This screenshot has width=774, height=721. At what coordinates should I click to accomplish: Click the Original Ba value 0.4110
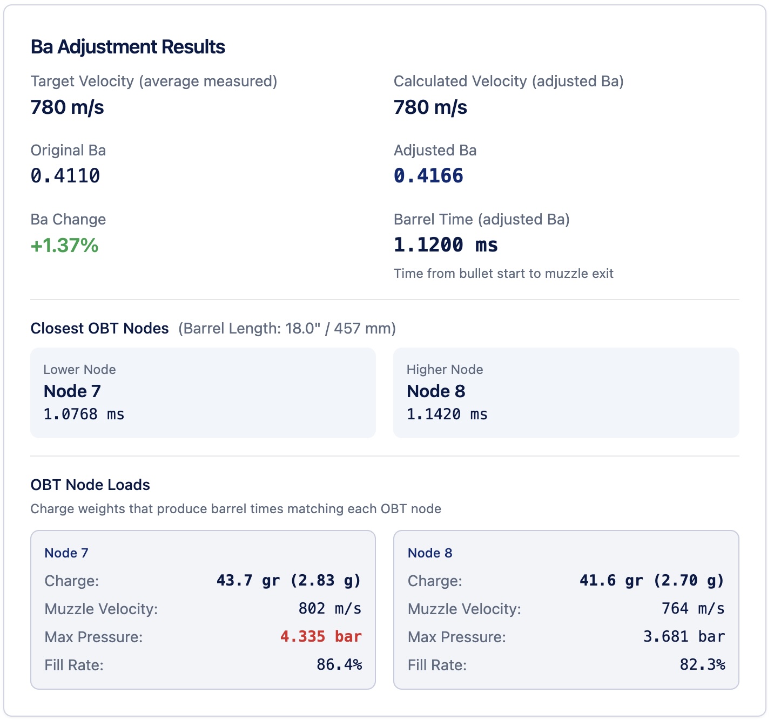65,176
